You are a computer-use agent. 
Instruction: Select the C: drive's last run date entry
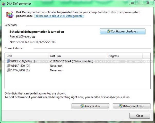tap(71, 61)
